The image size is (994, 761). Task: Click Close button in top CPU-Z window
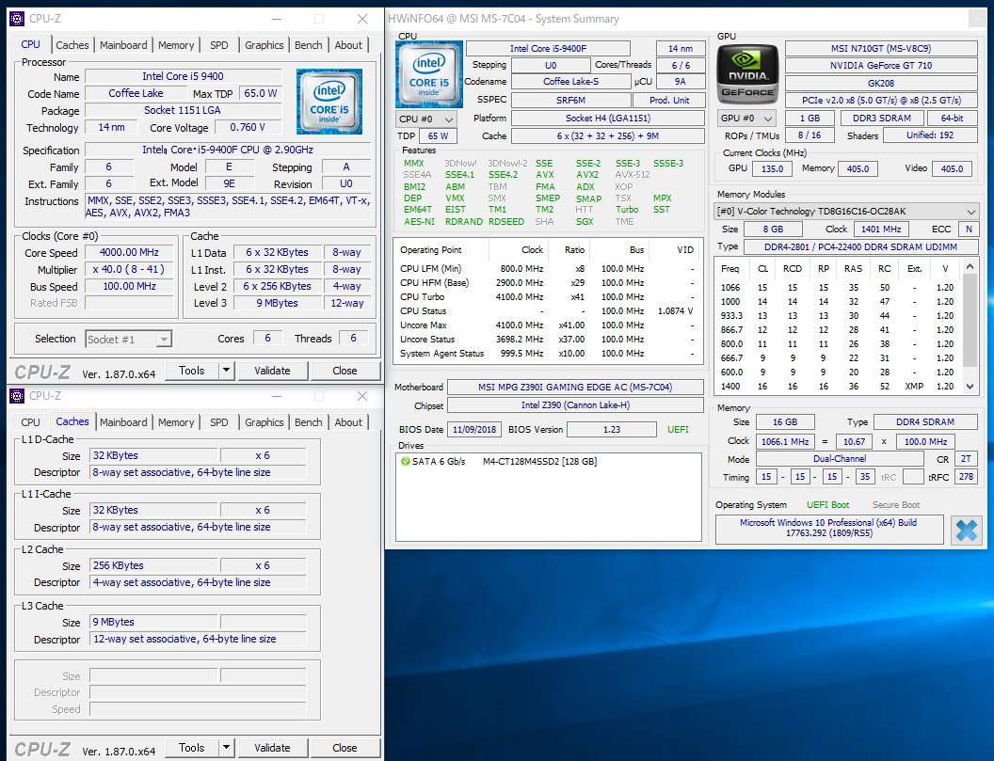(x=345, y=370)
